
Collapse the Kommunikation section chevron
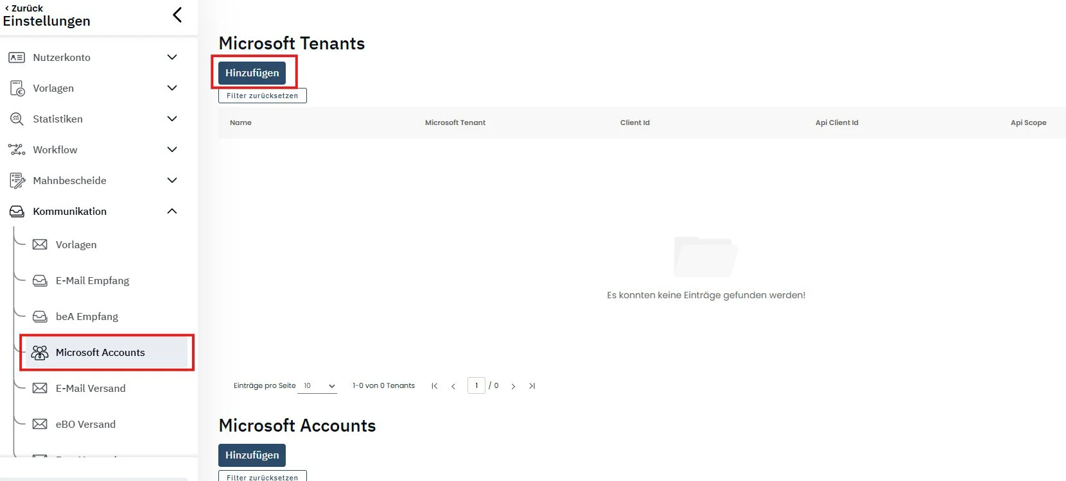172,211
